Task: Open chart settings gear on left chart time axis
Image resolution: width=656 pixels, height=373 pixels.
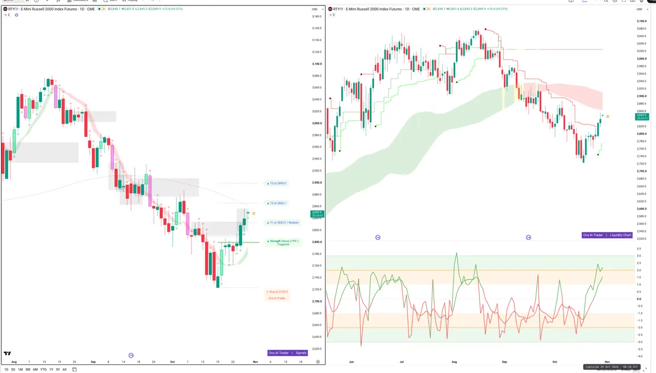Action: pos(318,362)
